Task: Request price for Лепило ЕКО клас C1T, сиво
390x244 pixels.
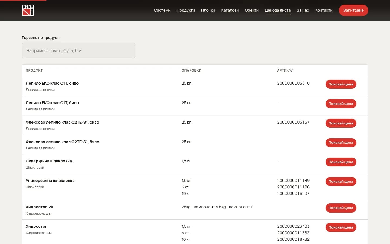Action: point(341,84)
